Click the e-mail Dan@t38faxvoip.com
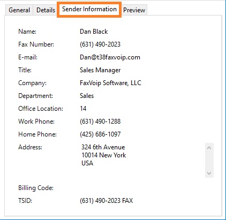The image size is (226, 220). point(110,57)
